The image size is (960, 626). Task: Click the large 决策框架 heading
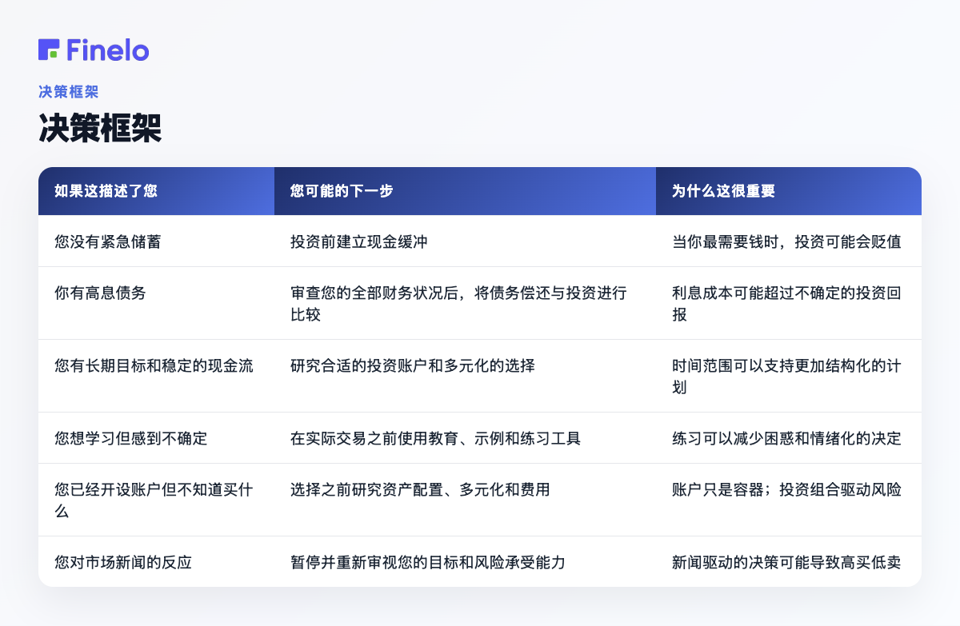(x=100, y=128)
